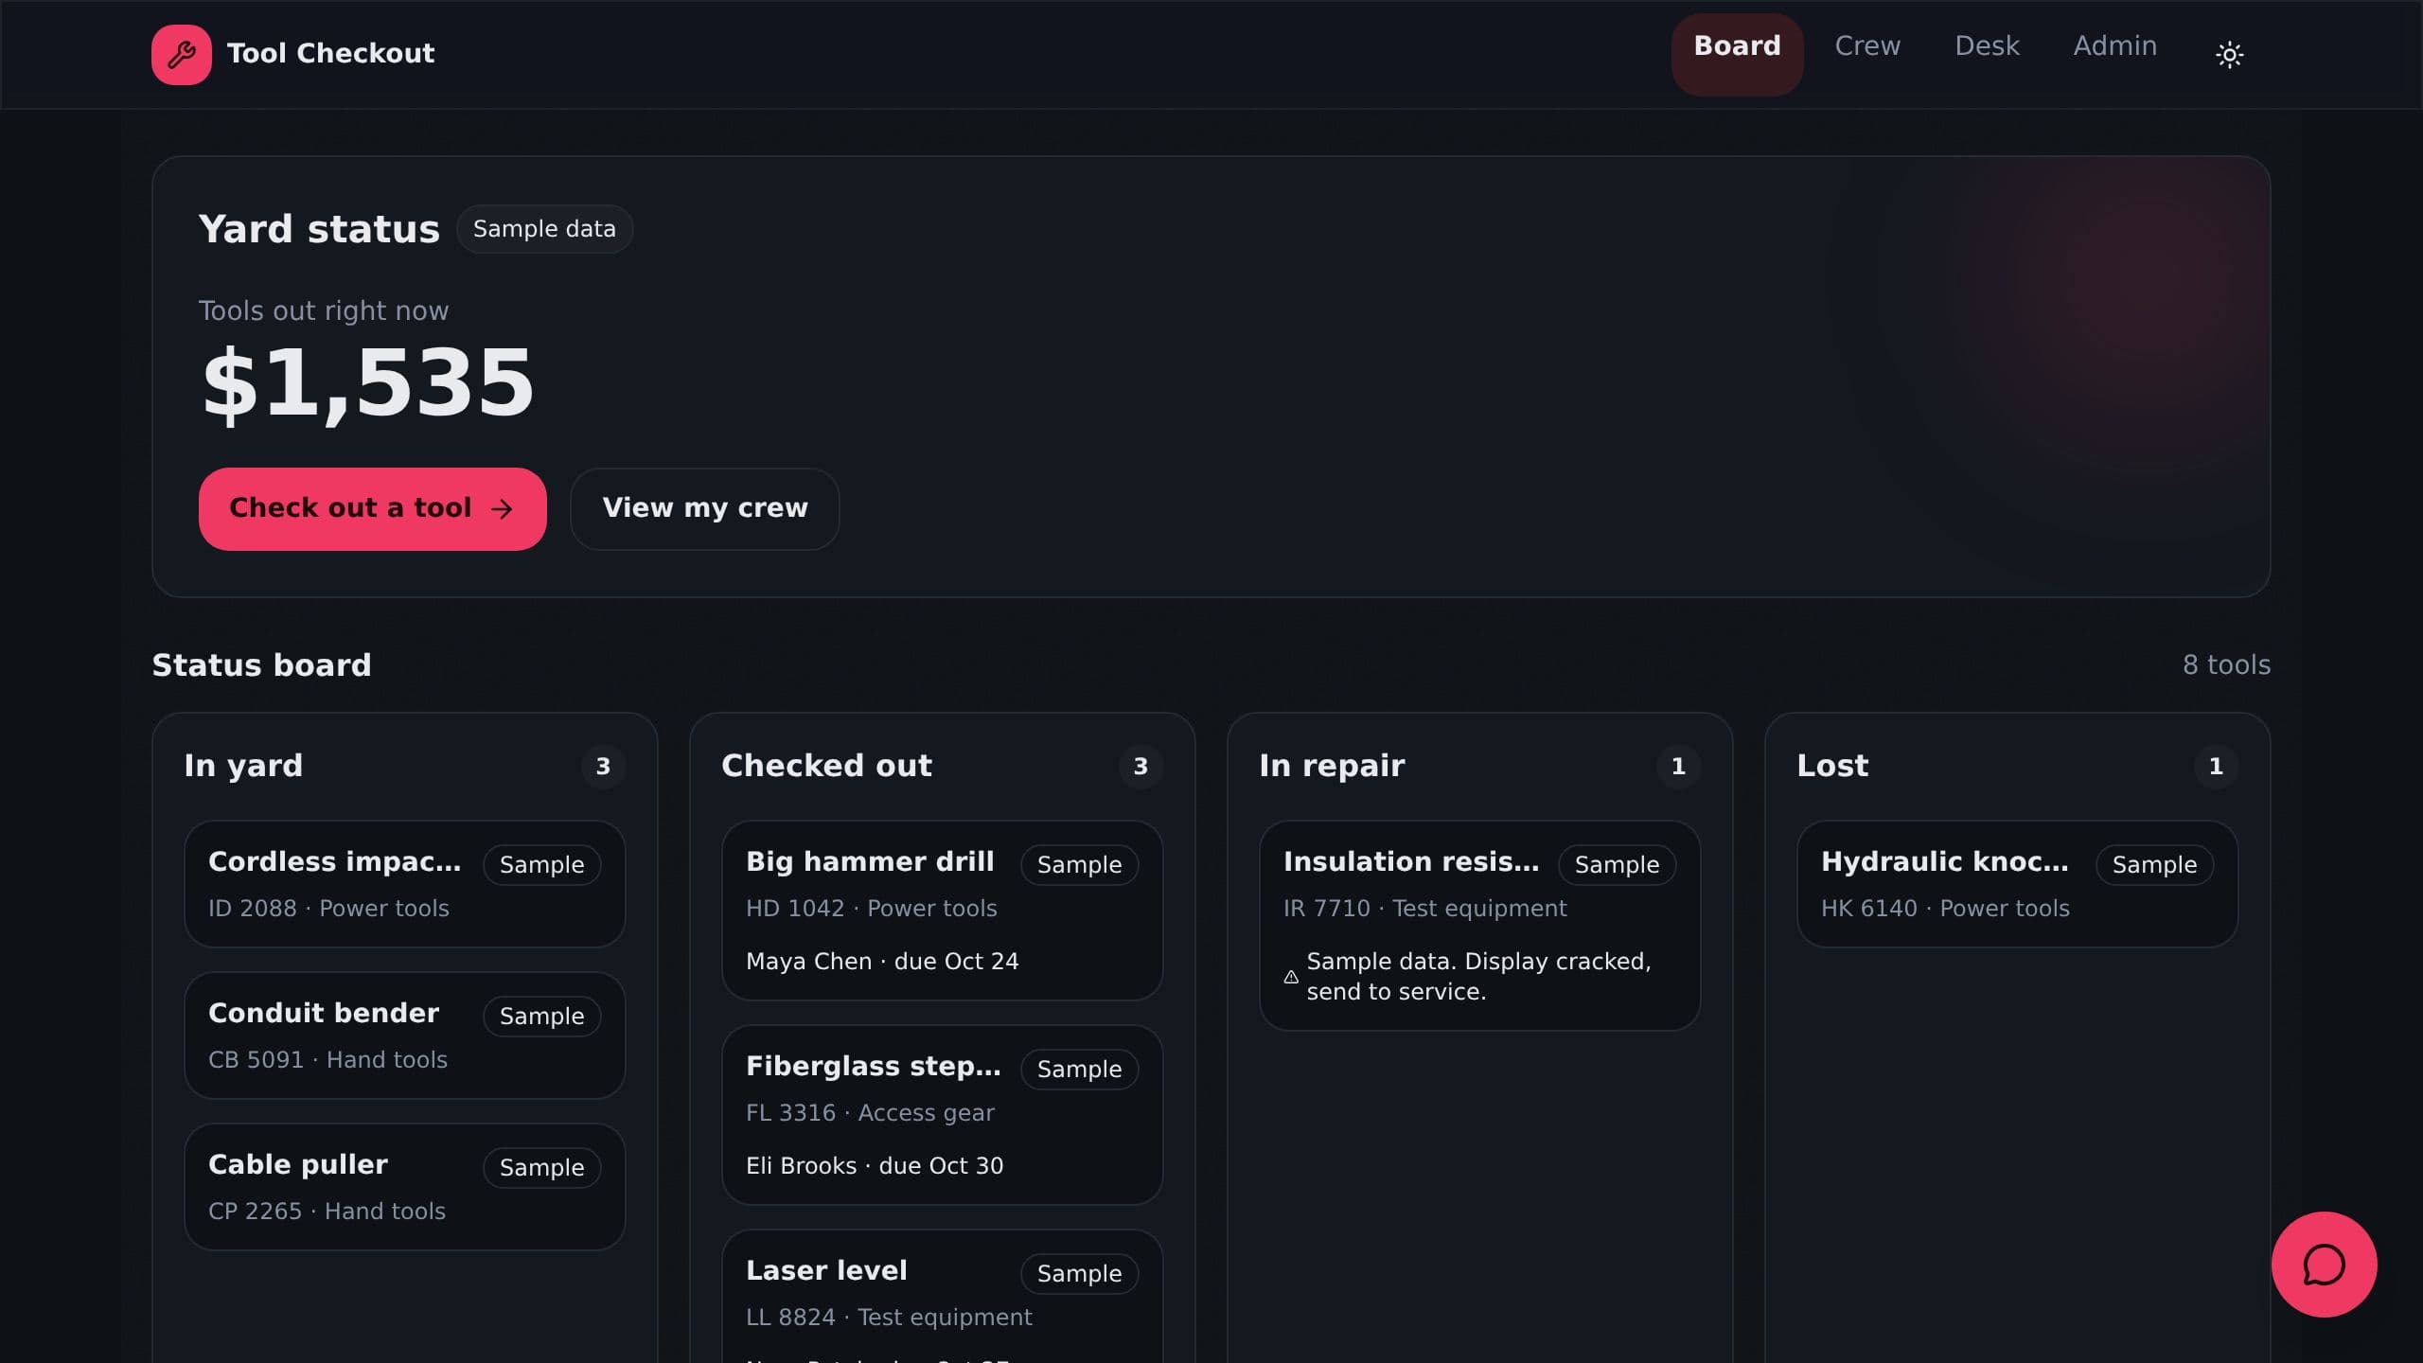
Task: Open the Crew tab
Action: pos(1867,45)
